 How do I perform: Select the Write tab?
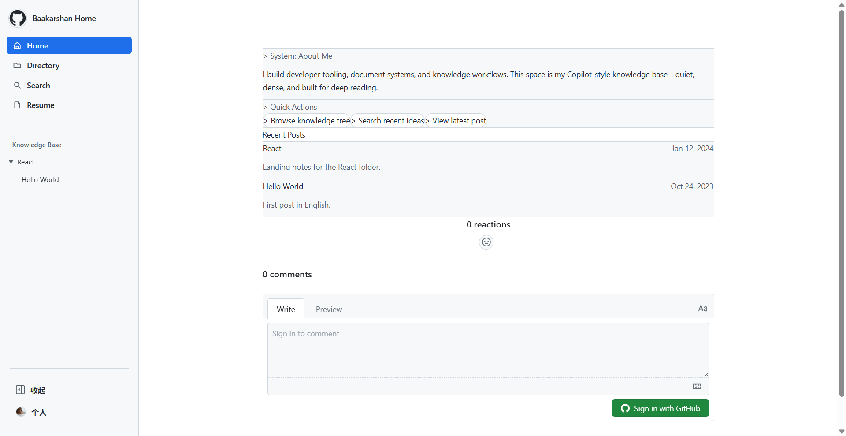pos(286,309)
